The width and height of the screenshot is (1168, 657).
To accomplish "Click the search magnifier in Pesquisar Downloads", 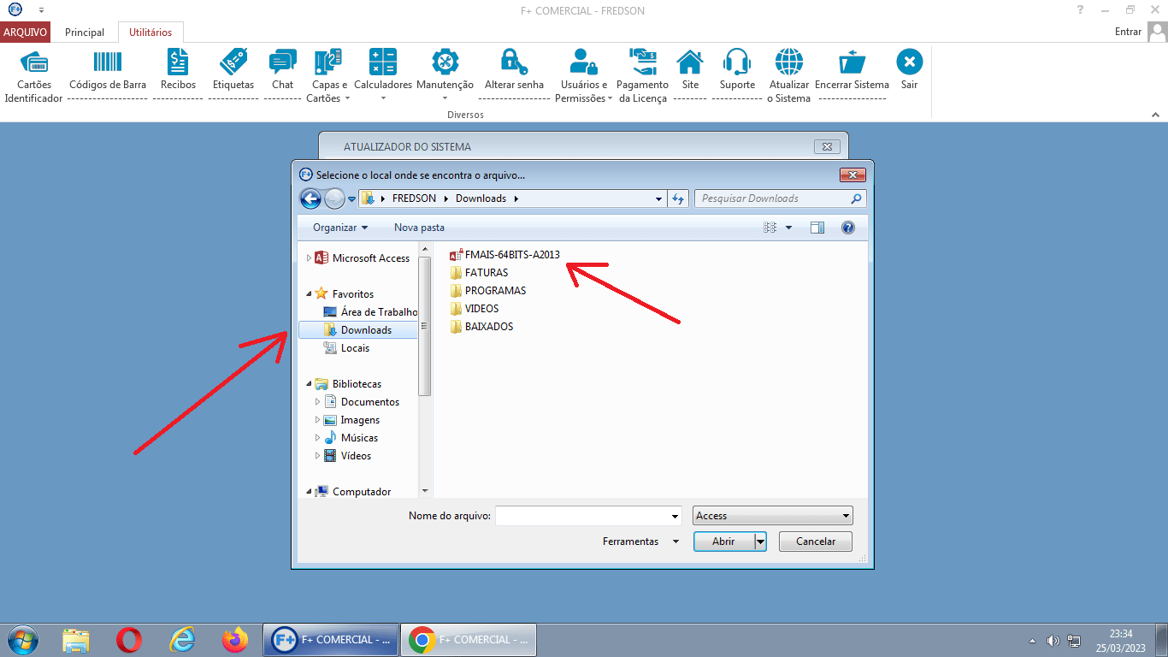I will coord(856,198).
